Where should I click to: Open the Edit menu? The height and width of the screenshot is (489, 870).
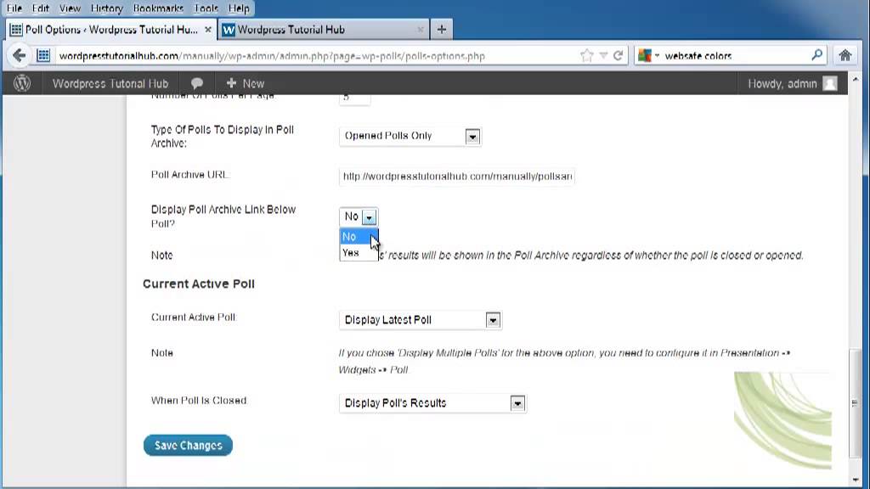[x=41, y=8]
